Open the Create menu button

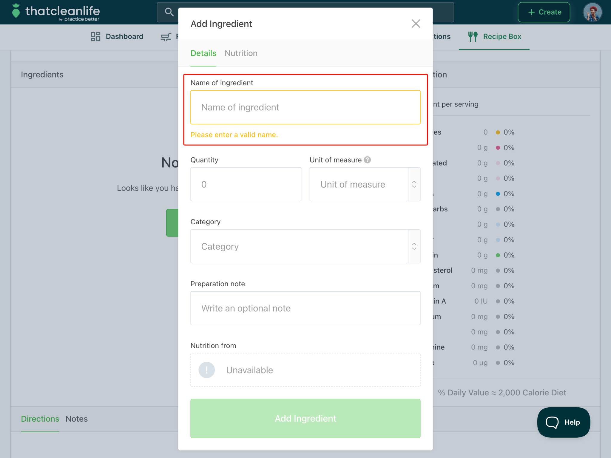tap(544, 12)
